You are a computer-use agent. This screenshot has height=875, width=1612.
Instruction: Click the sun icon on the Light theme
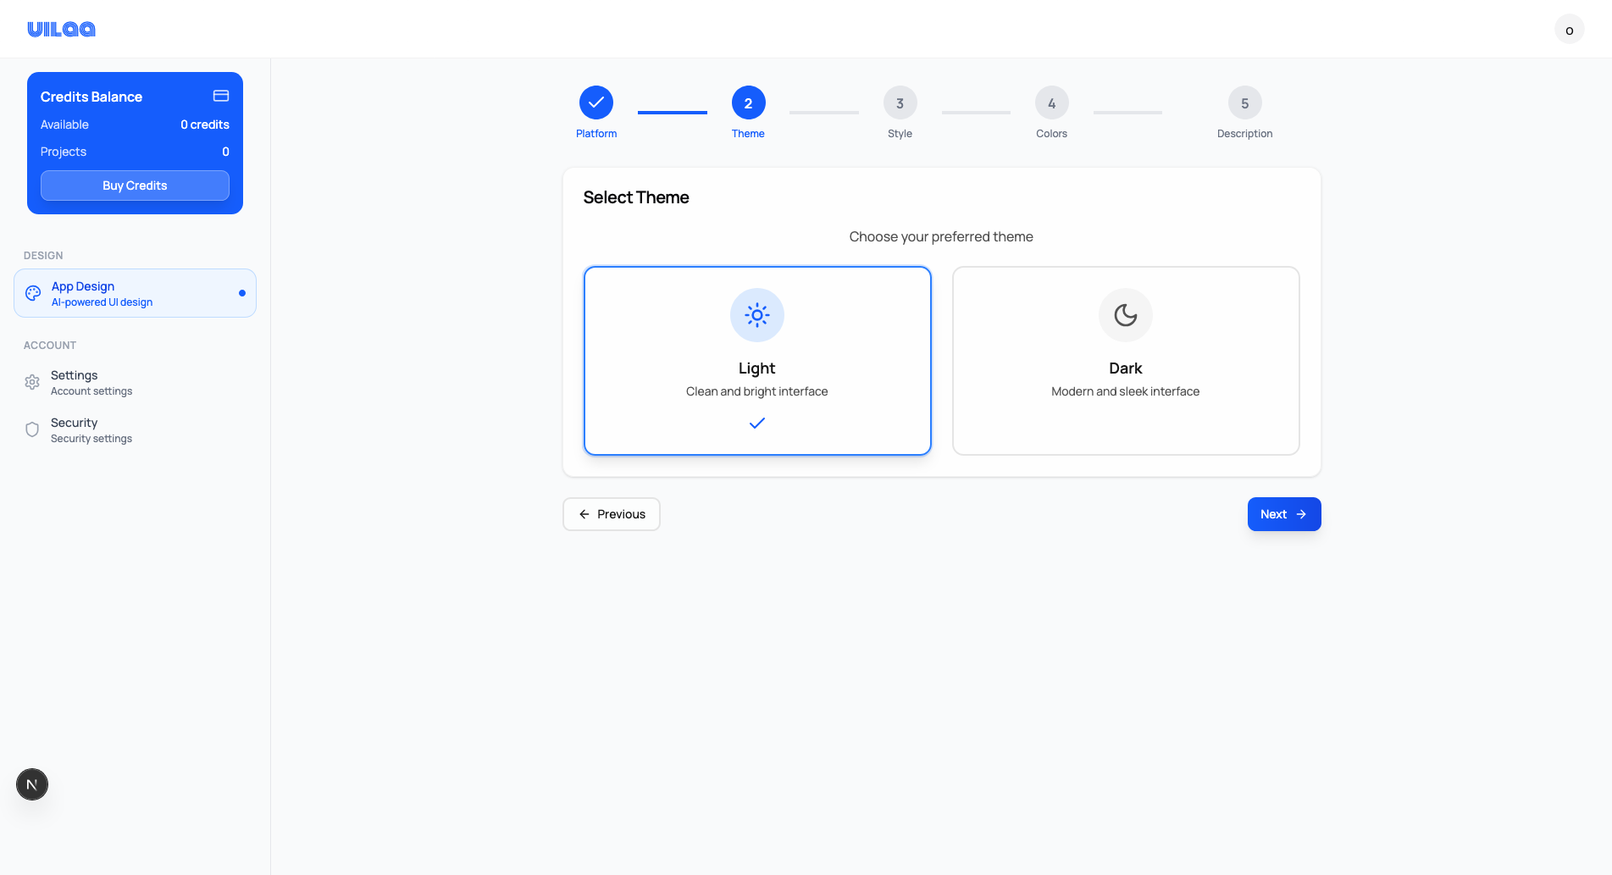[x=756, y=314]
